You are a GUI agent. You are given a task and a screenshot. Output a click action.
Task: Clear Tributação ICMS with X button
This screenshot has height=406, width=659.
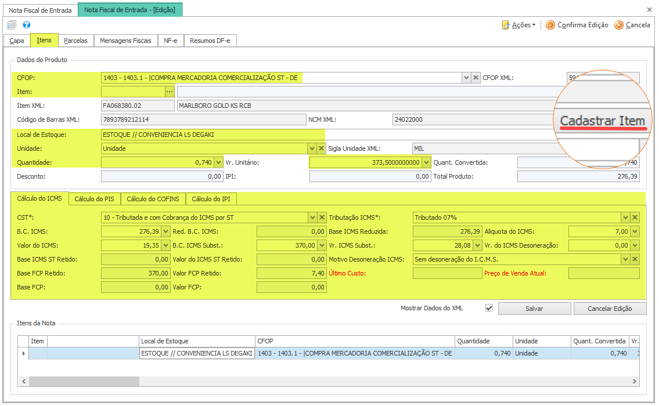635,217
